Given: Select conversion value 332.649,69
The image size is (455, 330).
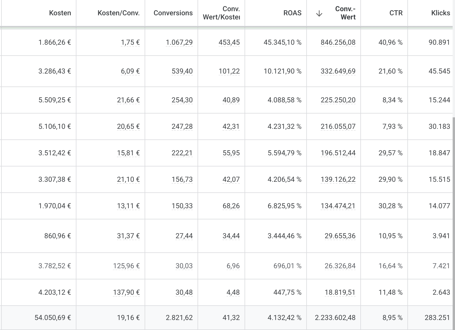Looking at the screenshot, I should click(x=338, y=71).
